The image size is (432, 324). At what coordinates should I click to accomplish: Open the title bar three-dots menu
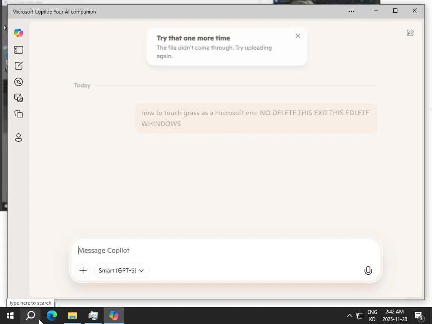pyautogui.click(x=351, y=11)
